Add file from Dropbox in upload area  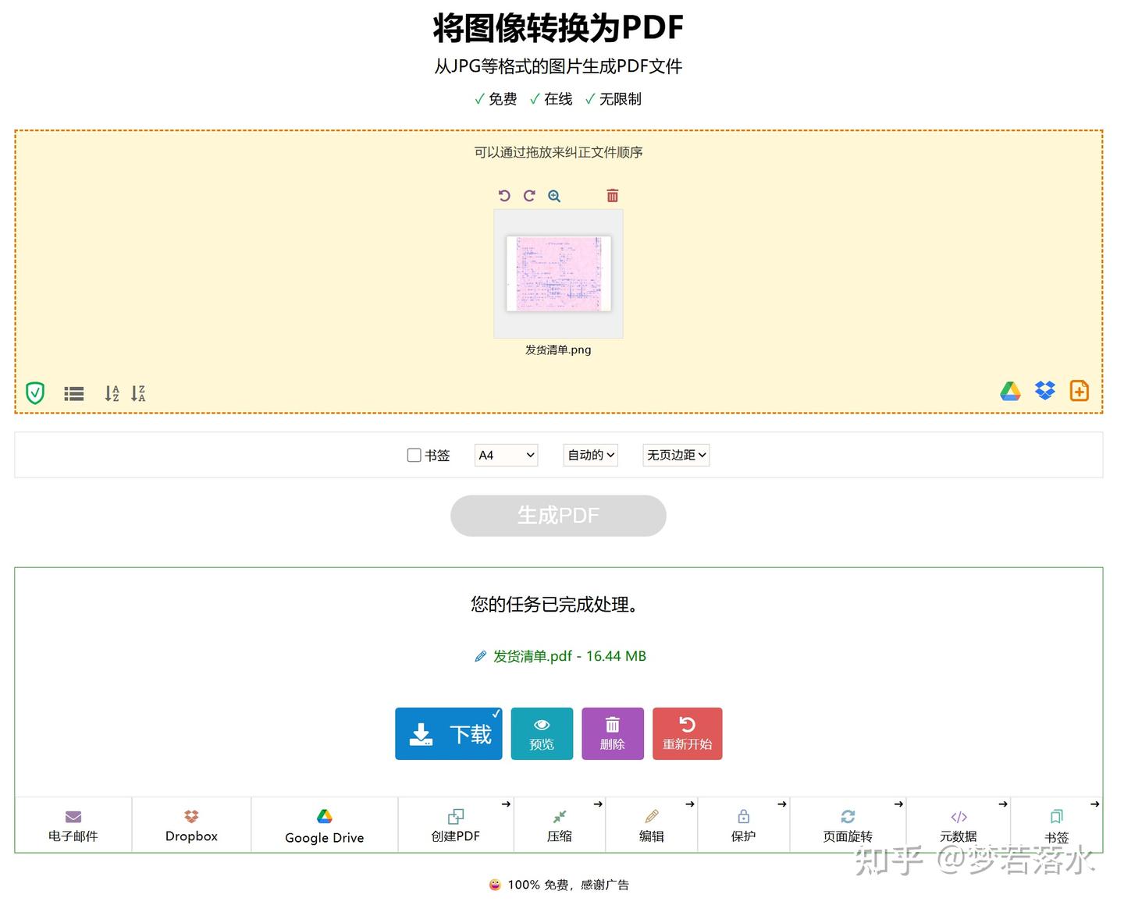(1045, 391)
